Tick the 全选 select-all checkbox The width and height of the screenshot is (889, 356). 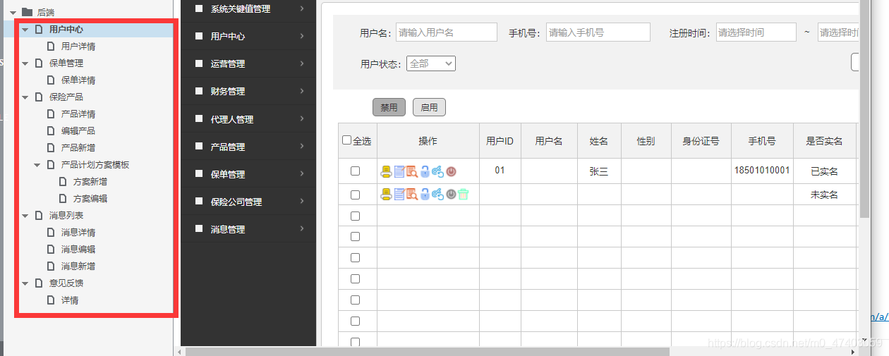click(346, 140)
